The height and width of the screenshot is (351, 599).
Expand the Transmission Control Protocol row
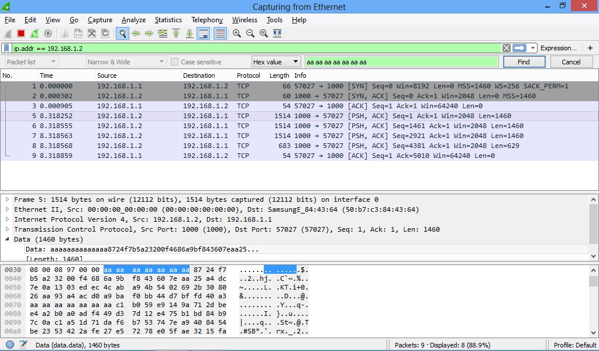(x=7, y=229)
